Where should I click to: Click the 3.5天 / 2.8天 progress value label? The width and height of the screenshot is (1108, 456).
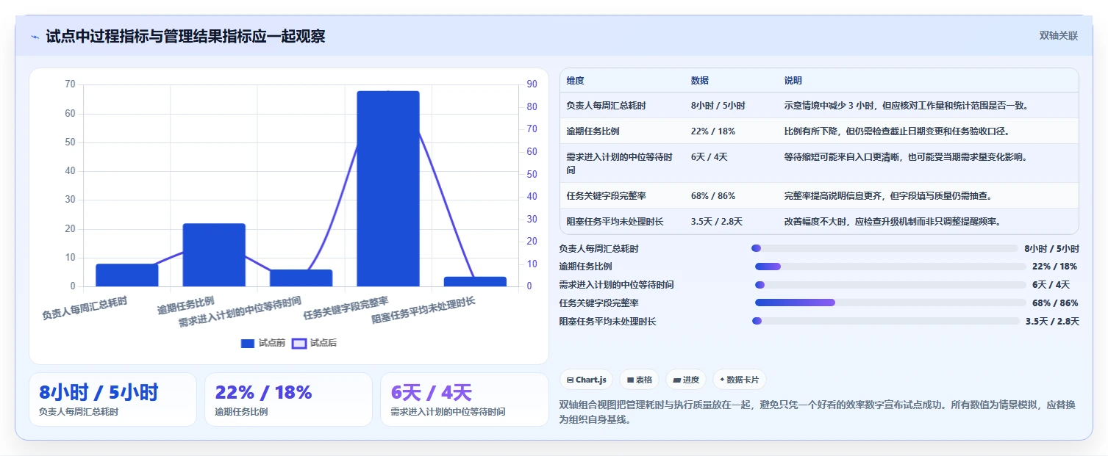point(1052,322)
